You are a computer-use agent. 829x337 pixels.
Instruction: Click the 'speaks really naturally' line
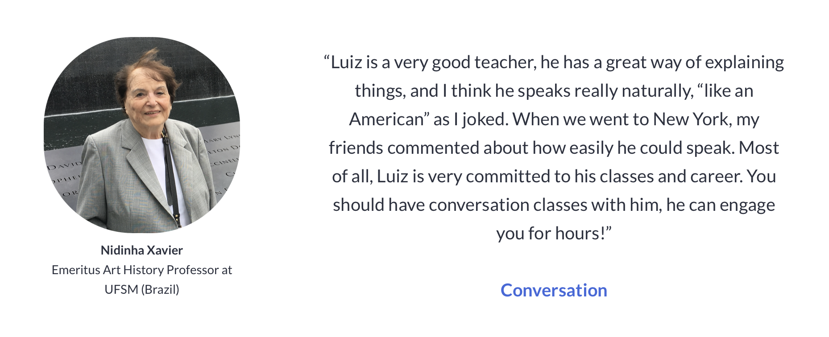[x=554, y=91]
